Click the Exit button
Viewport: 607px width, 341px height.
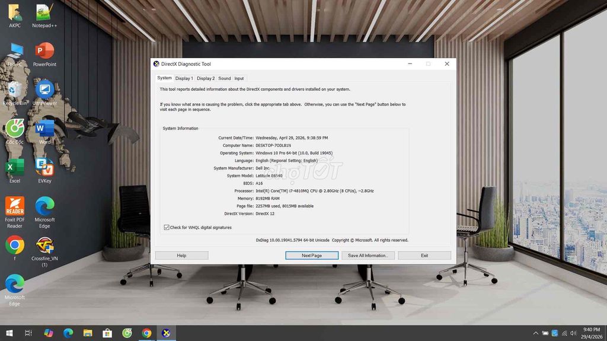424,256
